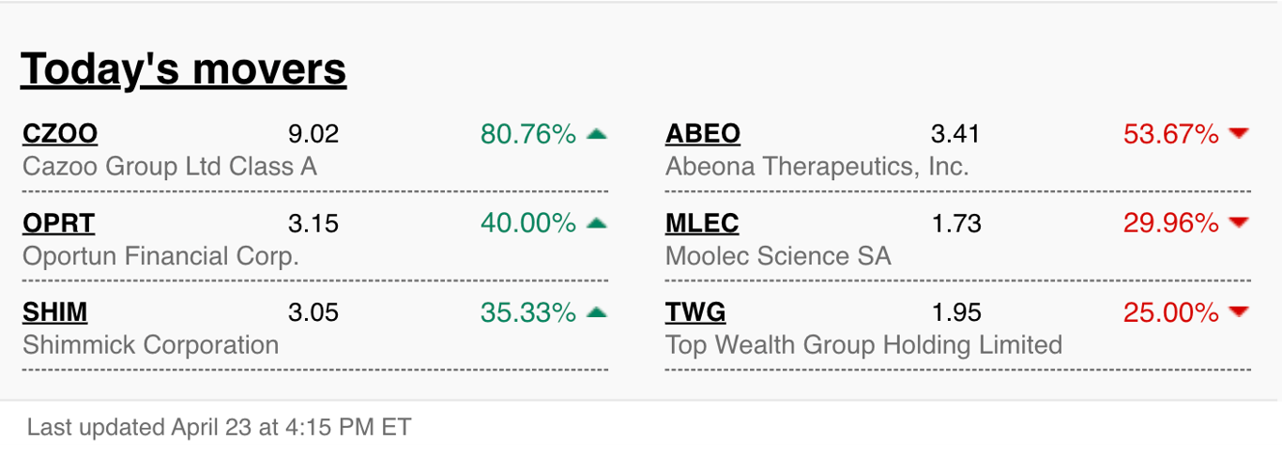This screenshot has width=1282, height=455.
Task: Click the 53.67% loss value for ABEO
Action: [x=1170, y=134]
